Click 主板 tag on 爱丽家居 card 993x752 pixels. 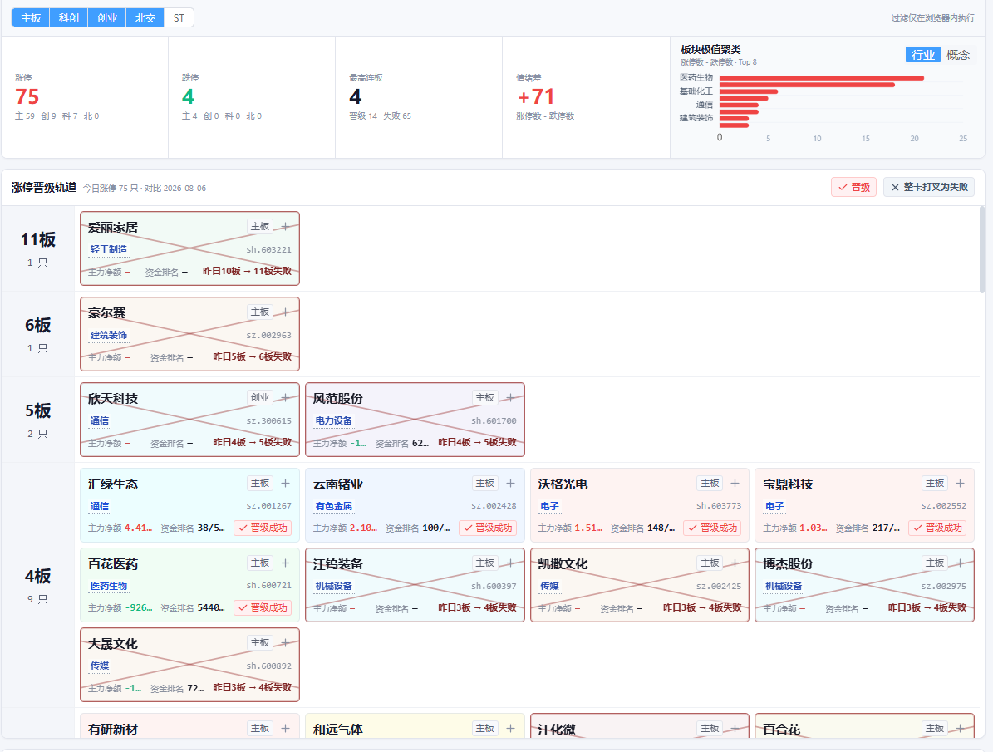[259, 226]
